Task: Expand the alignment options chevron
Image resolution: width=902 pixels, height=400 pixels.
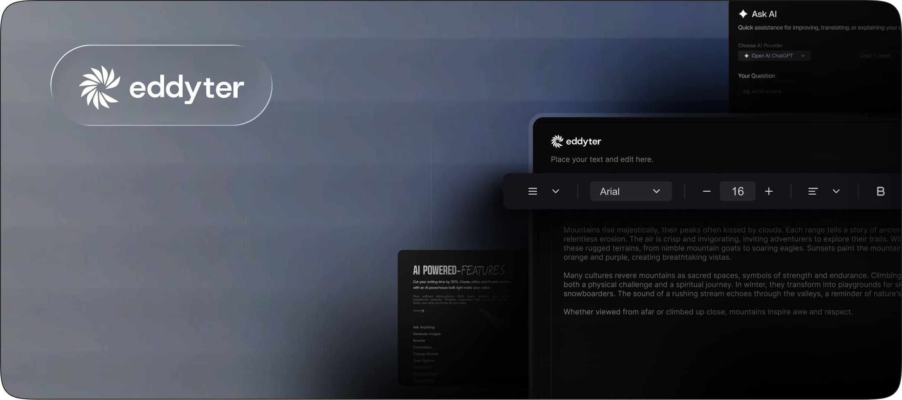Action: pos(836,191)
